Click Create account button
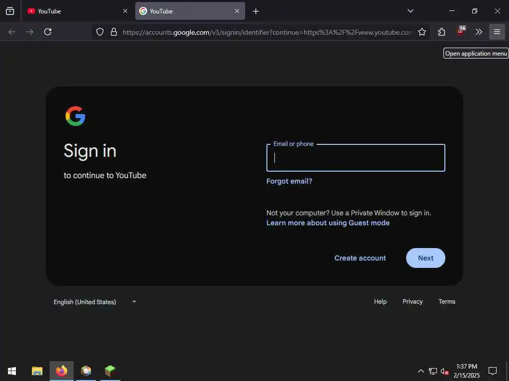The width and height of the screenshot is (509, 381). (x=360, y=258)
